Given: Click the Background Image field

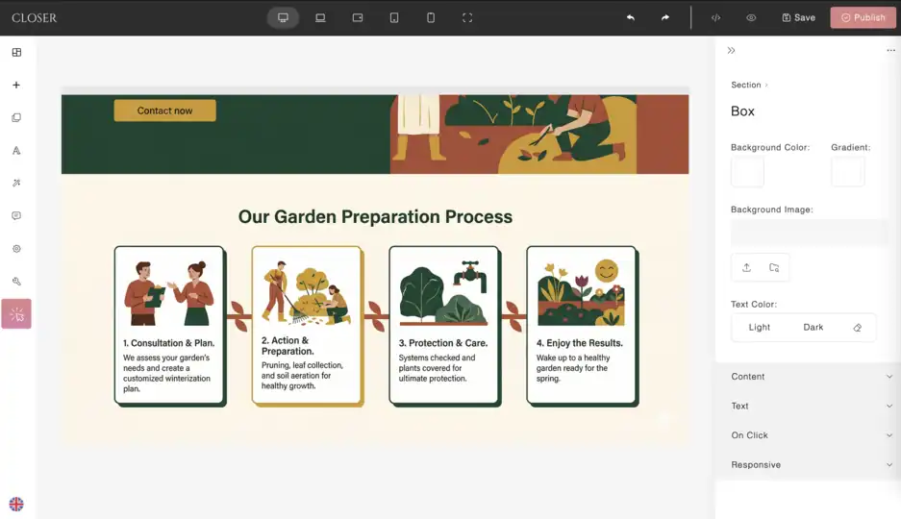Looking at the screenshot, I should click(x=809, y=233).
